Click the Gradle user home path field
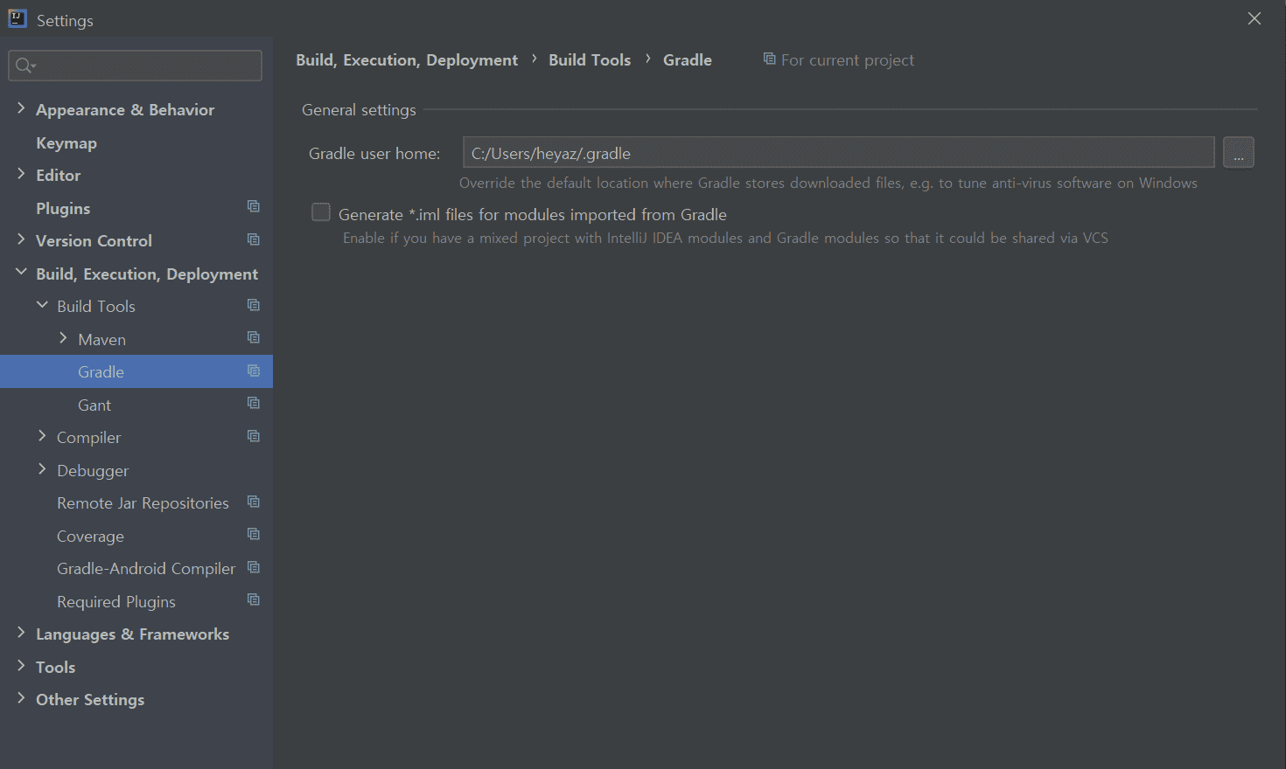This screenshot has height=769, width=1286. click(838, 152)
